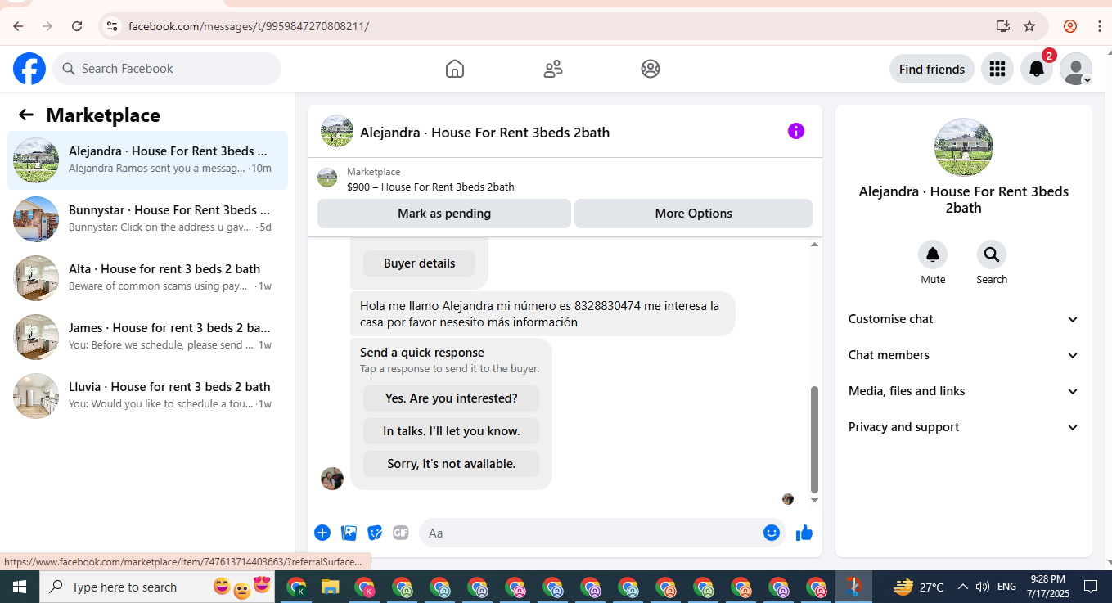Adjust volume via the speaker tray icon
Screen dimensions: 1112x603
pos(983,587)
